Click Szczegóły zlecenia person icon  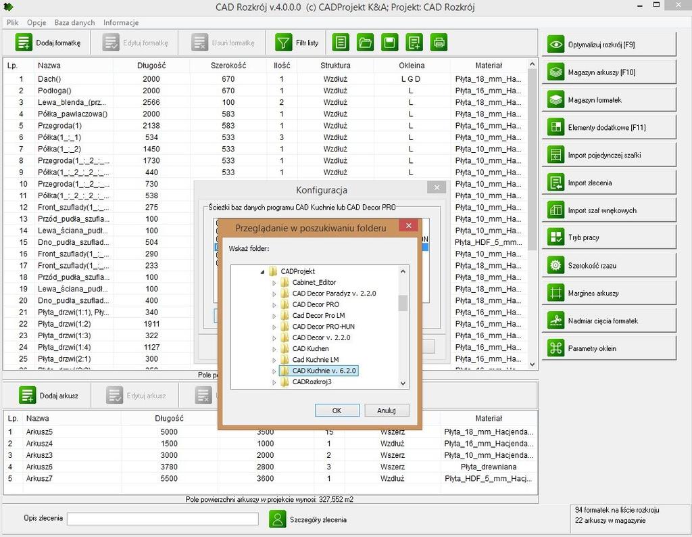278,519
